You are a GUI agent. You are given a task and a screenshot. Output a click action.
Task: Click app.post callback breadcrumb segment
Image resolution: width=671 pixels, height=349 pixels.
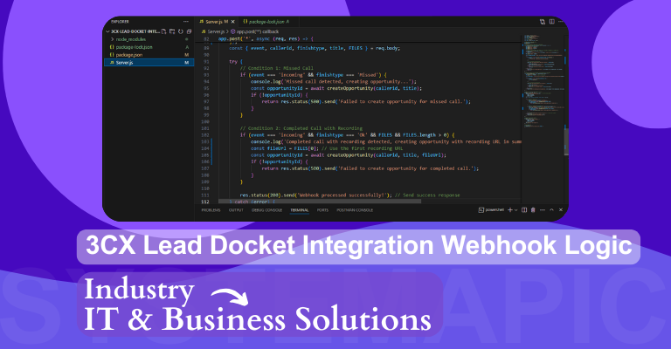pos(255,31)
